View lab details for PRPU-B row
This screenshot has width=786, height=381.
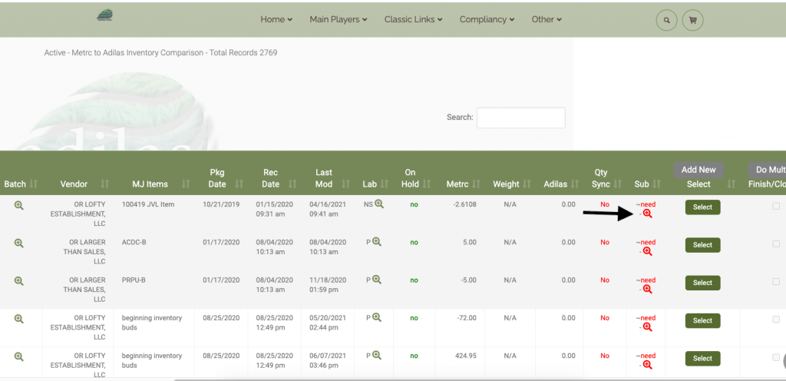point(377,280)
